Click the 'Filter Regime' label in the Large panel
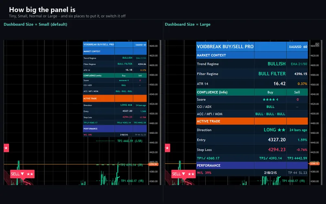Viewport: 326px width, 204px height. point(207,74)
